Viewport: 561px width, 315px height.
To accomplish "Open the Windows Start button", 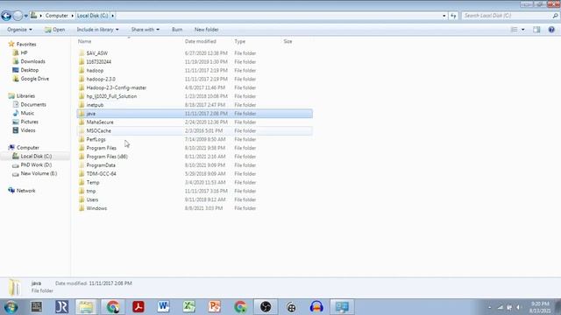I will pyautogui.click(x=11, y=307).
